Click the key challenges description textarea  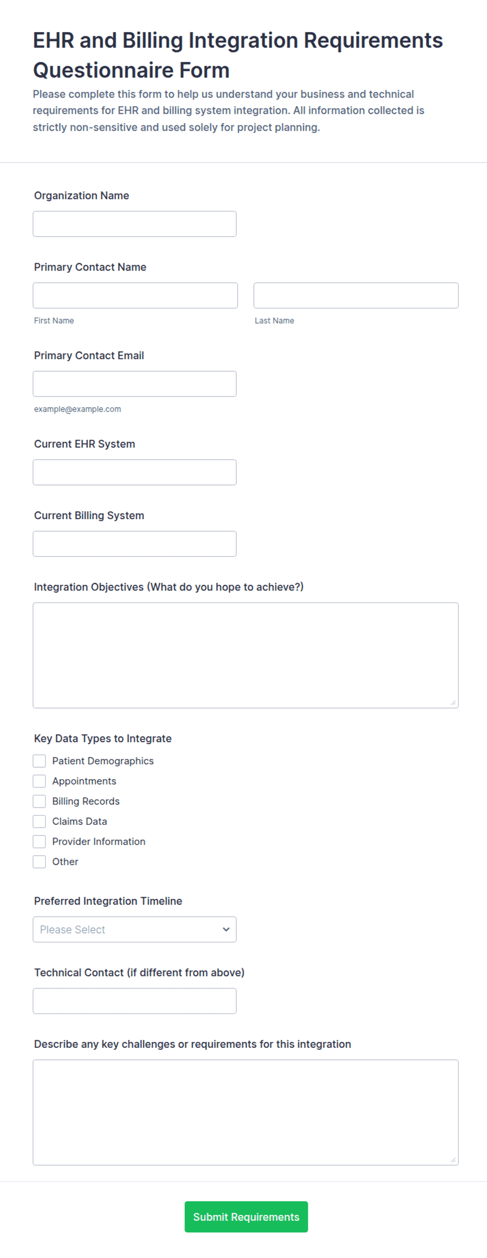[x=246, y=1113]
